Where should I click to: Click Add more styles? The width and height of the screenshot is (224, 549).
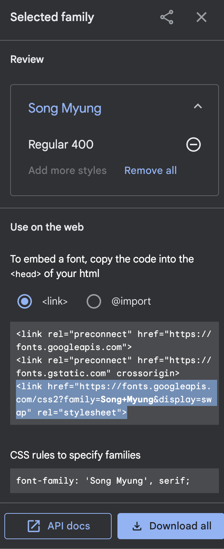coord(67,170)
